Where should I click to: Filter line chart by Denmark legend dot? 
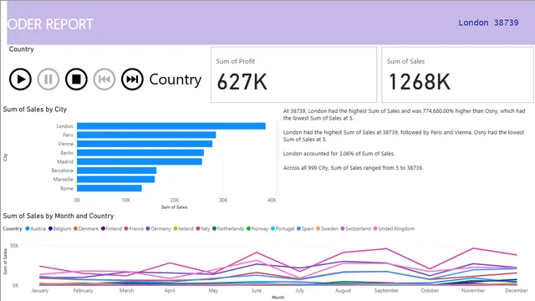75,228
